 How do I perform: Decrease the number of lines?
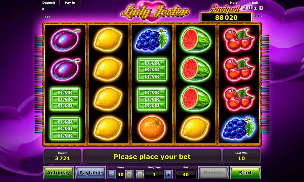click(x=112, y=175)
